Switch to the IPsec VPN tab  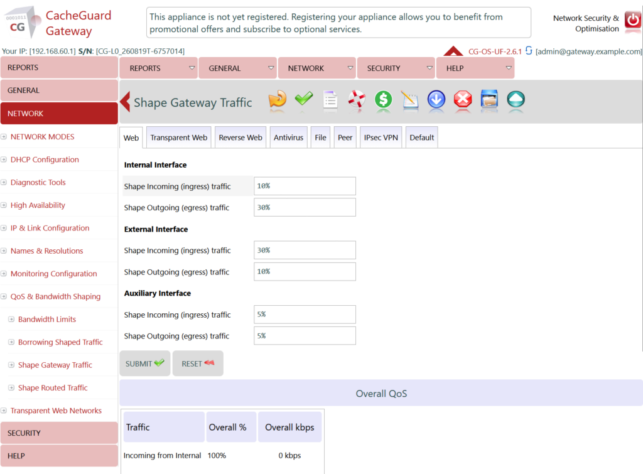coord(381,137)
